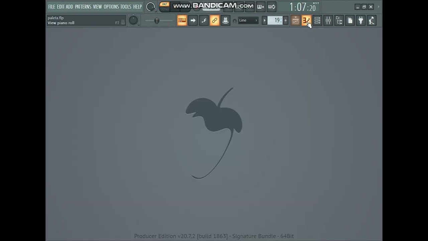Toggle typing keyboard to piano button
428x241 pixels.
point(182,20)
